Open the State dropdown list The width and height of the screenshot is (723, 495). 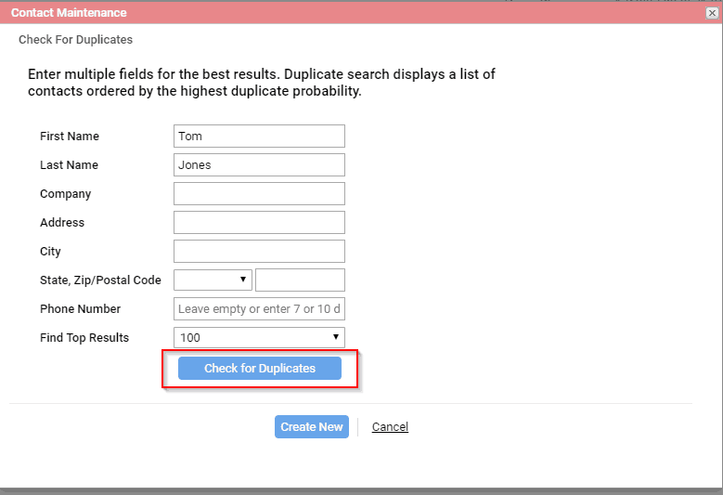click(213, 280)
